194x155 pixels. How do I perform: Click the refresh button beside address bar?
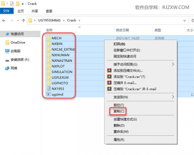coord(192,20)
